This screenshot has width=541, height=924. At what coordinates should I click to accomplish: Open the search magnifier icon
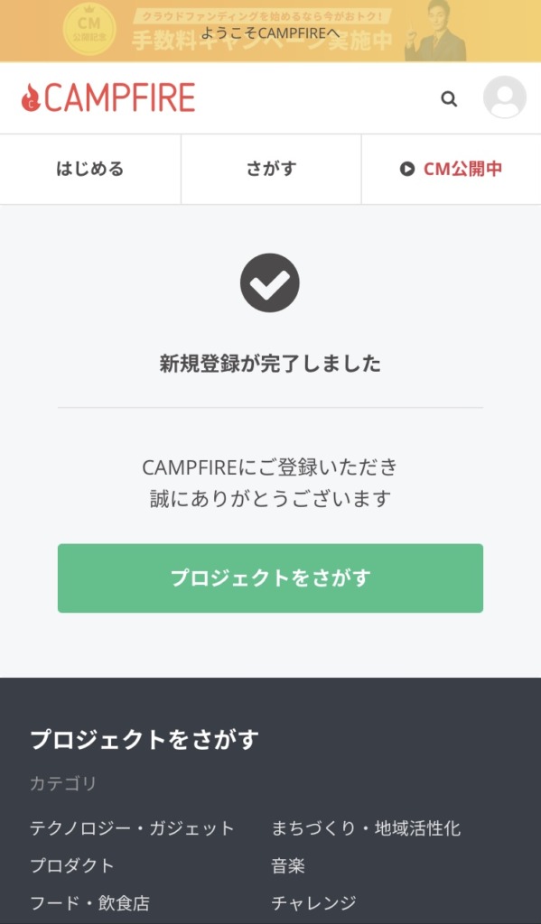449,98
